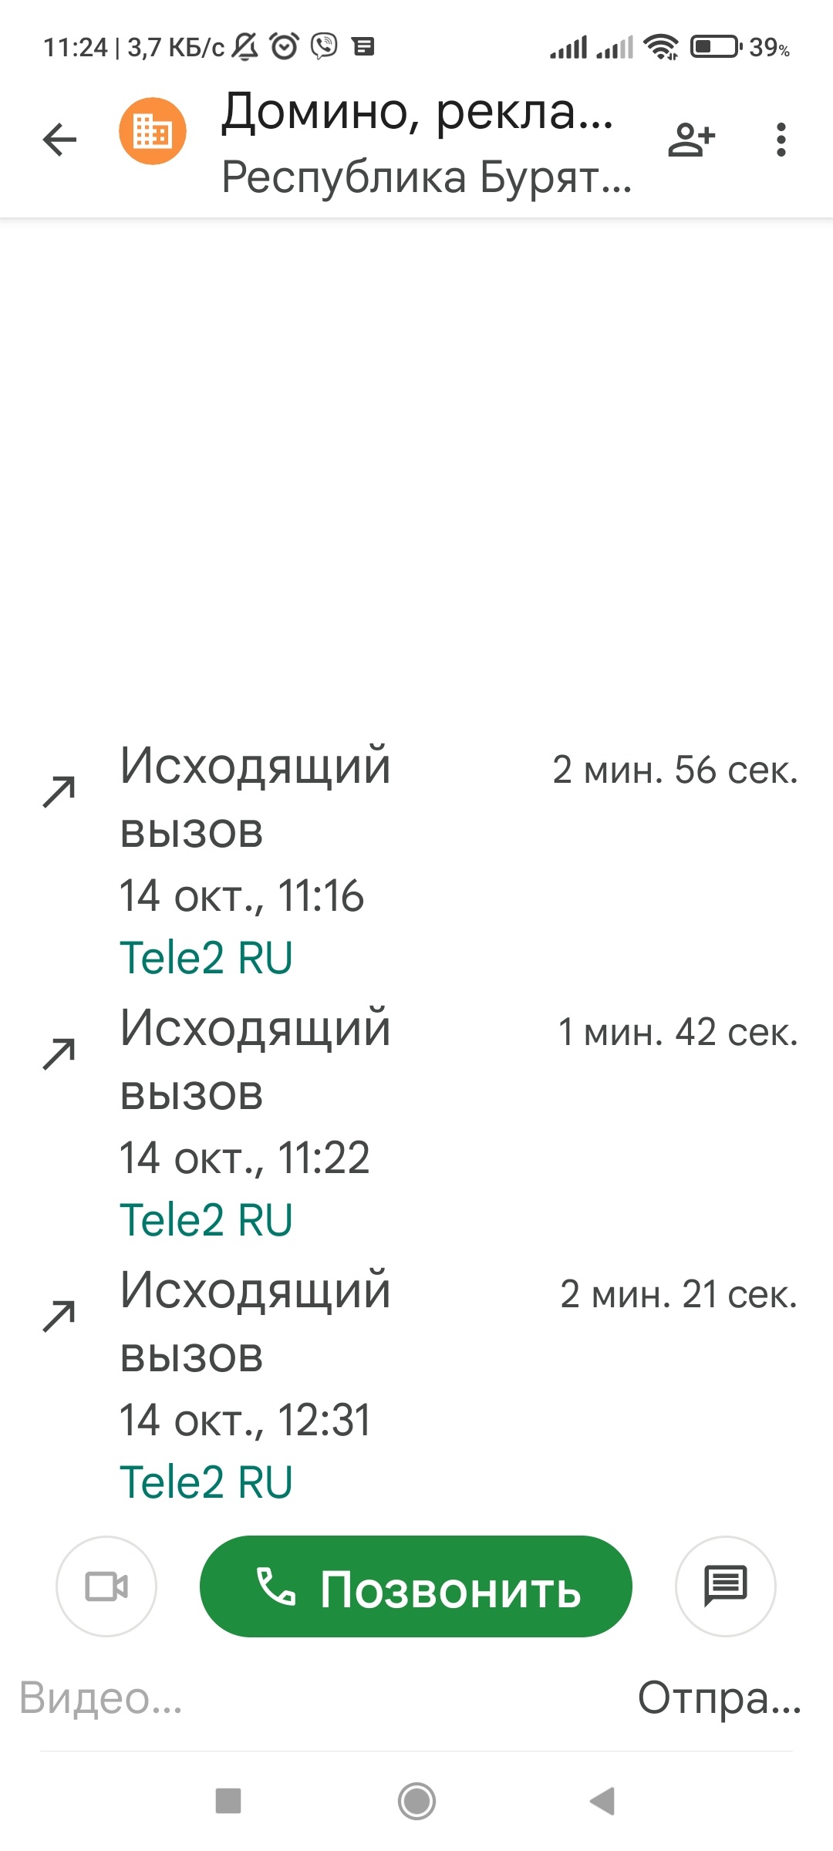
Task: Tap the back arrow icon
Action: (x=59, y=140)
